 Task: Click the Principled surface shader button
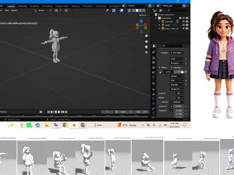pyautogui.click(x=177, y=53)
